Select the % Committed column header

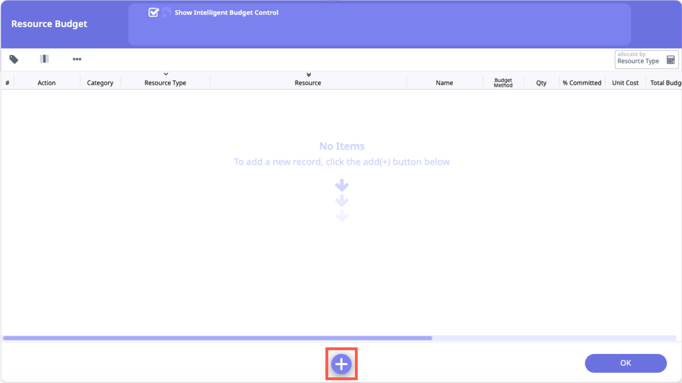[582, 83]
